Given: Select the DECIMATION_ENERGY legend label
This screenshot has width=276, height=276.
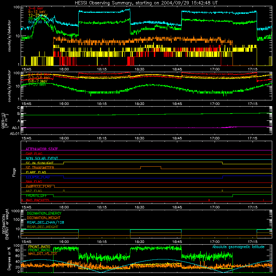Looking at the screenshot, I should (x=44, y=213).
